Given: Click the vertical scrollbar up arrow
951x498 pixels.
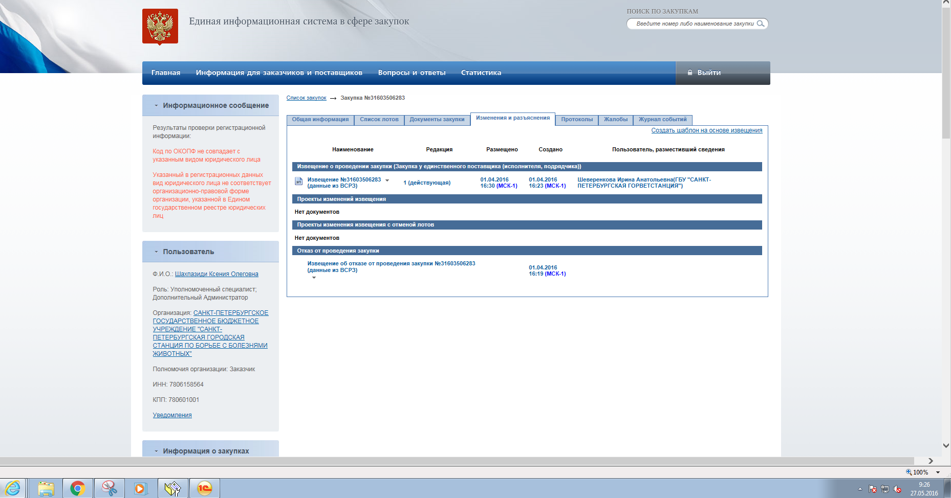Looking at the screenshot, I should [x=946, y=4].
